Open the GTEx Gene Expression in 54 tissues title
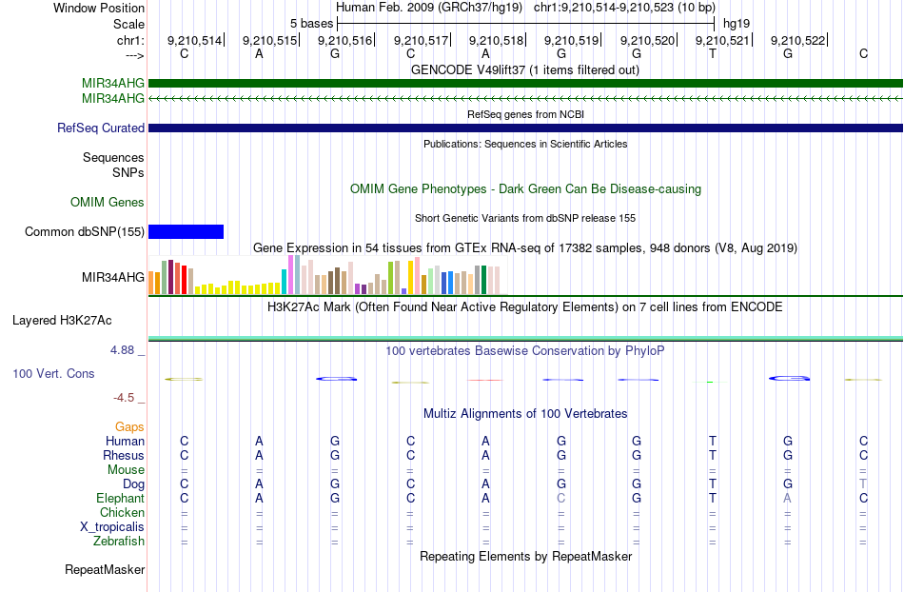 pos(525,247)
